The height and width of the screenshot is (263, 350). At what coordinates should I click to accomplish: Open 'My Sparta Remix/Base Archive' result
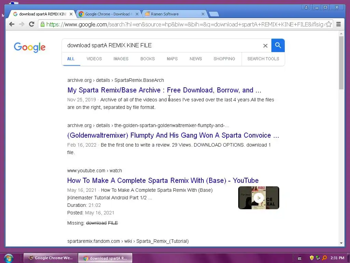click(x=164, y=90)
